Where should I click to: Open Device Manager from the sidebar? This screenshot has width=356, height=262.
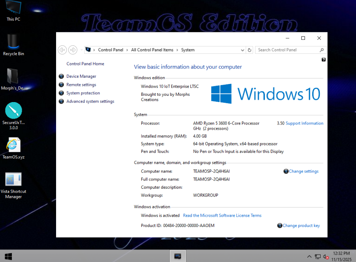tap(81, 76)
